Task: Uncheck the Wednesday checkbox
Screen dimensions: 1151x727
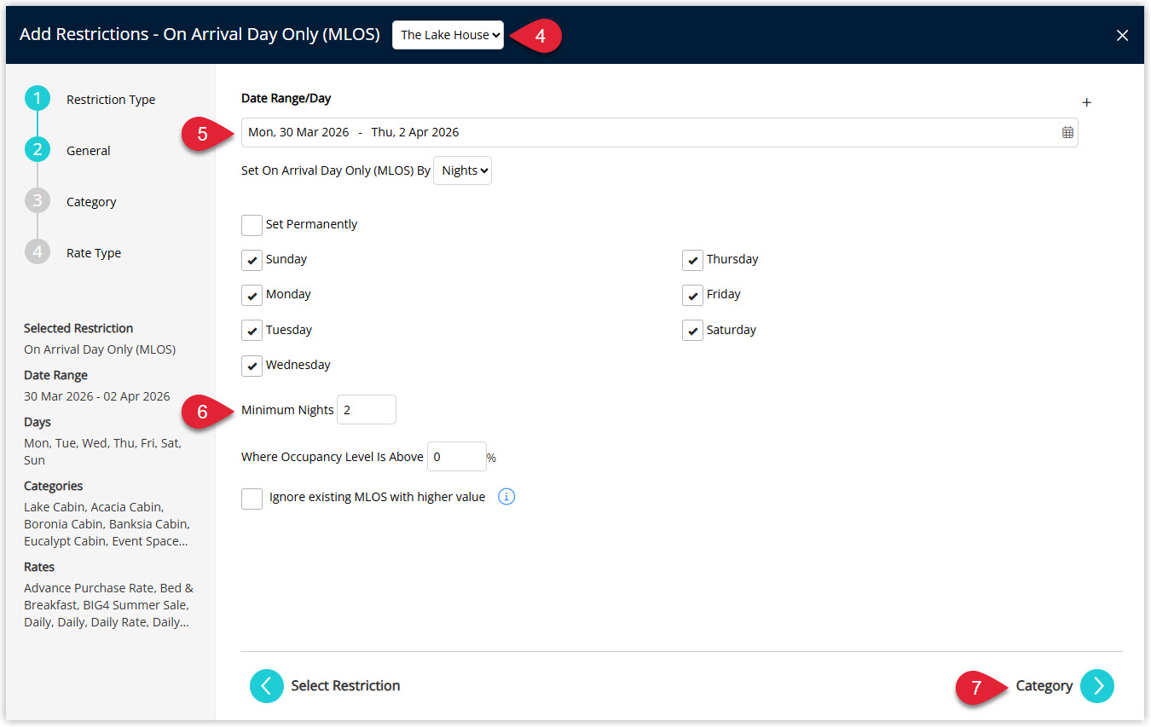Action: point(252,366)
